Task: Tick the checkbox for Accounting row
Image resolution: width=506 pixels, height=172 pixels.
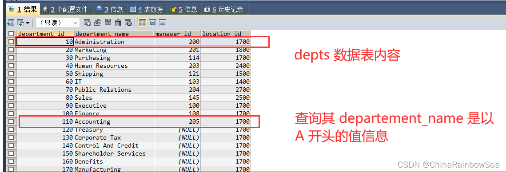Action: [11, 121]
